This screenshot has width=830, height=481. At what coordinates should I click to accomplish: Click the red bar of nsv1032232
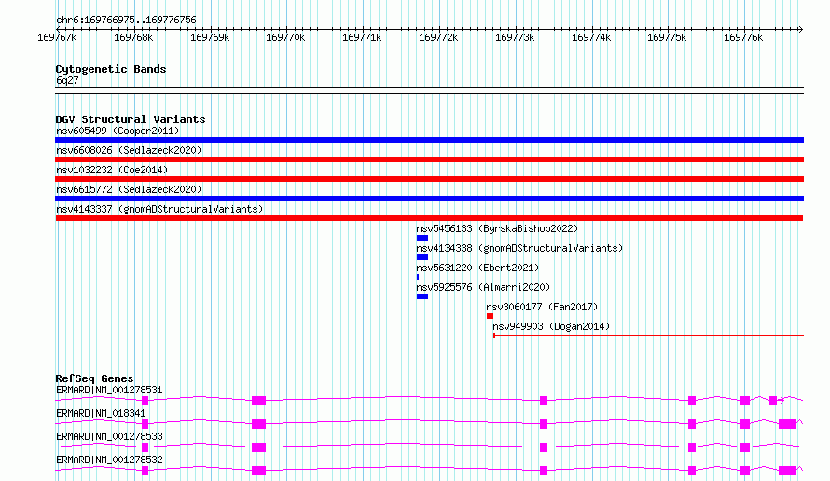[429, 179]
